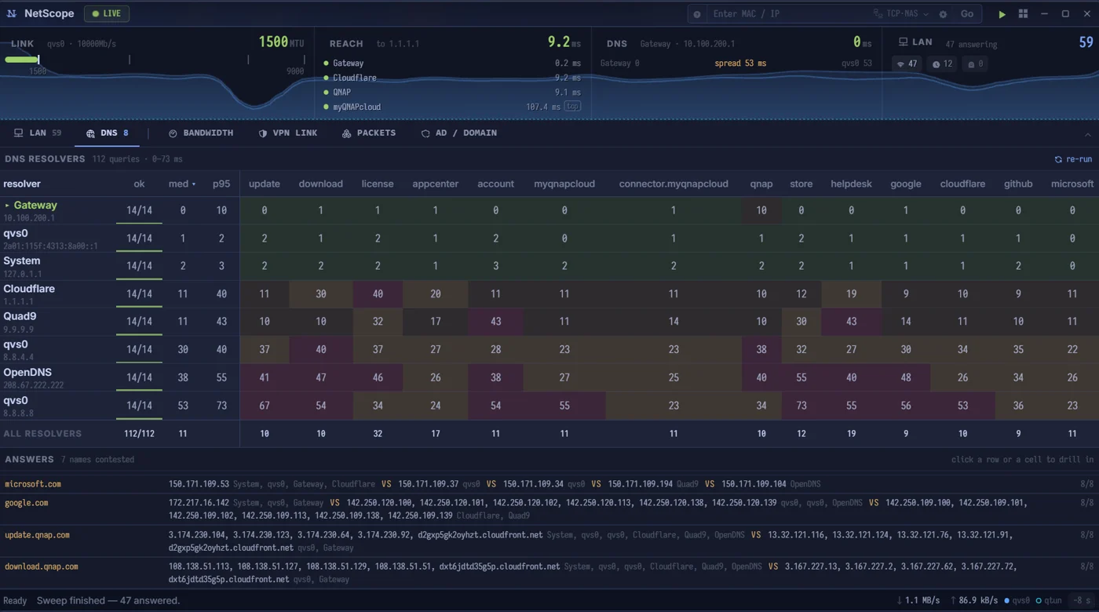Image resolution: width=1099 pixels, height=612 pixels.
Task: Click the re-run refresh icon
Action: pos(1058,159)
